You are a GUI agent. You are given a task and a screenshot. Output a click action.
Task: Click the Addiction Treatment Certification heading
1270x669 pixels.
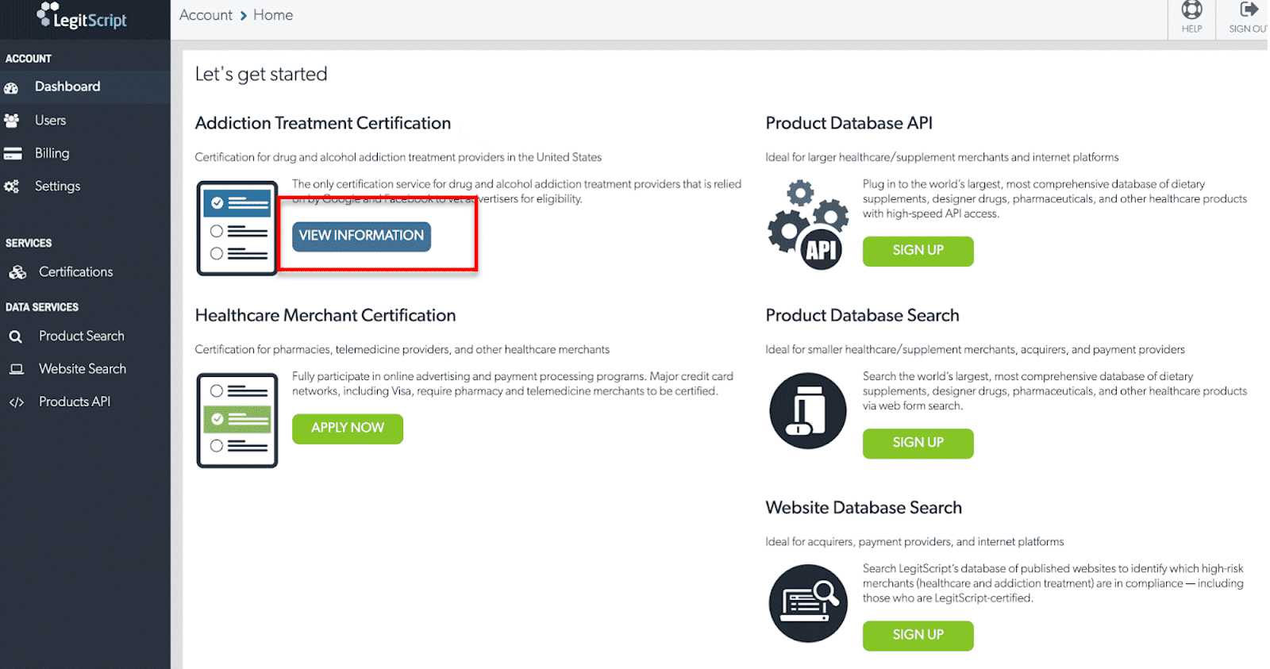(323, 123)
